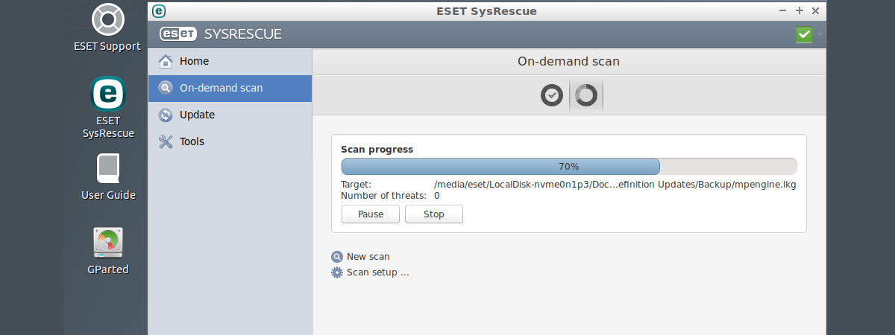Click the 70% scan progress bar
Screen dimensions: 895x335
(569, 167)
